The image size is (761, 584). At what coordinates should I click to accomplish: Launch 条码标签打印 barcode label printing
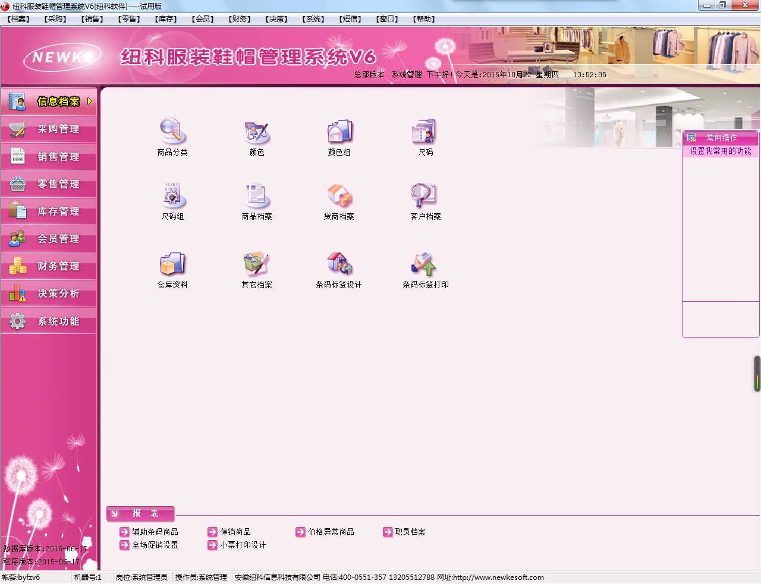425,264
